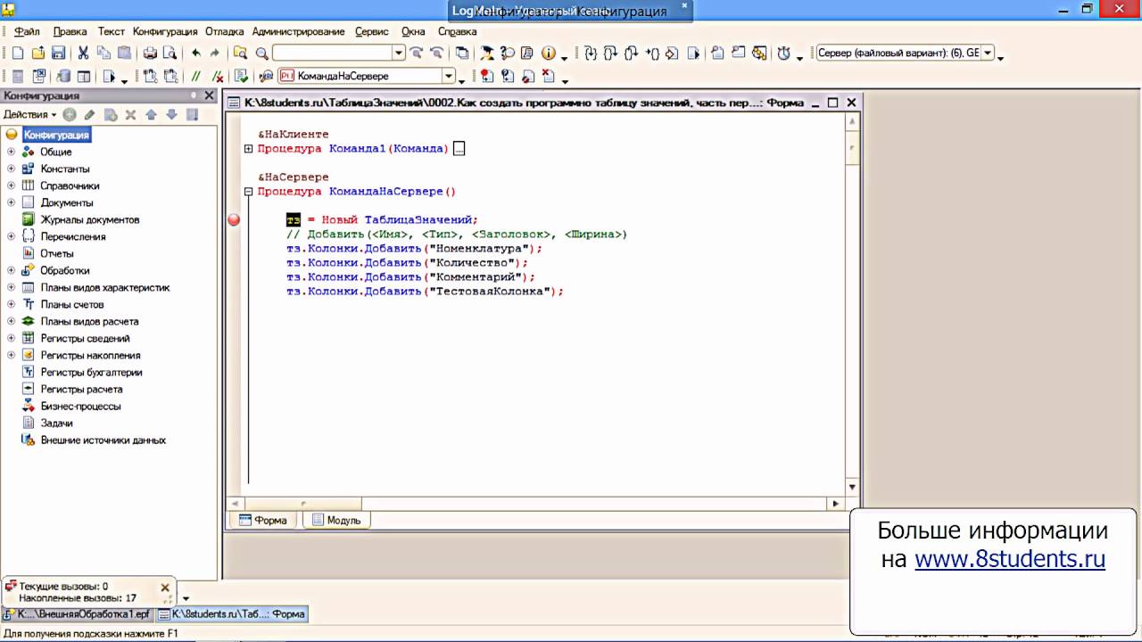Screen dimensions: 1142x642
Task: Click the green Add button in Configuration panel
Action: point(70,114)
